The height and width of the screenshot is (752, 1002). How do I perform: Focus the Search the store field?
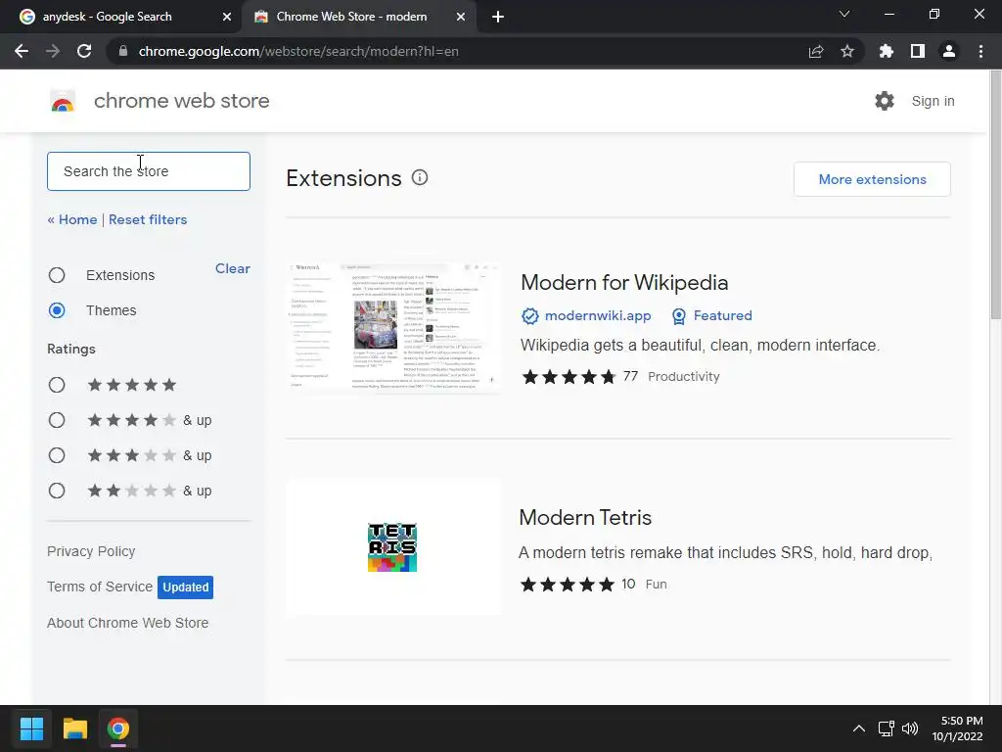click(x=149, y=171)
